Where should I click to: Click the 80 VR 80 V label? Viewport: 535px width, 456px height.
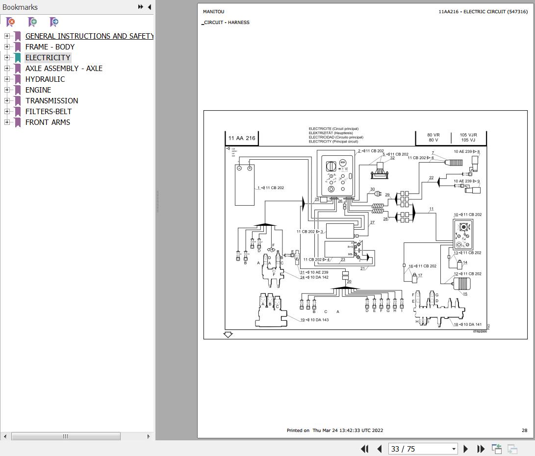pos(433,137)
